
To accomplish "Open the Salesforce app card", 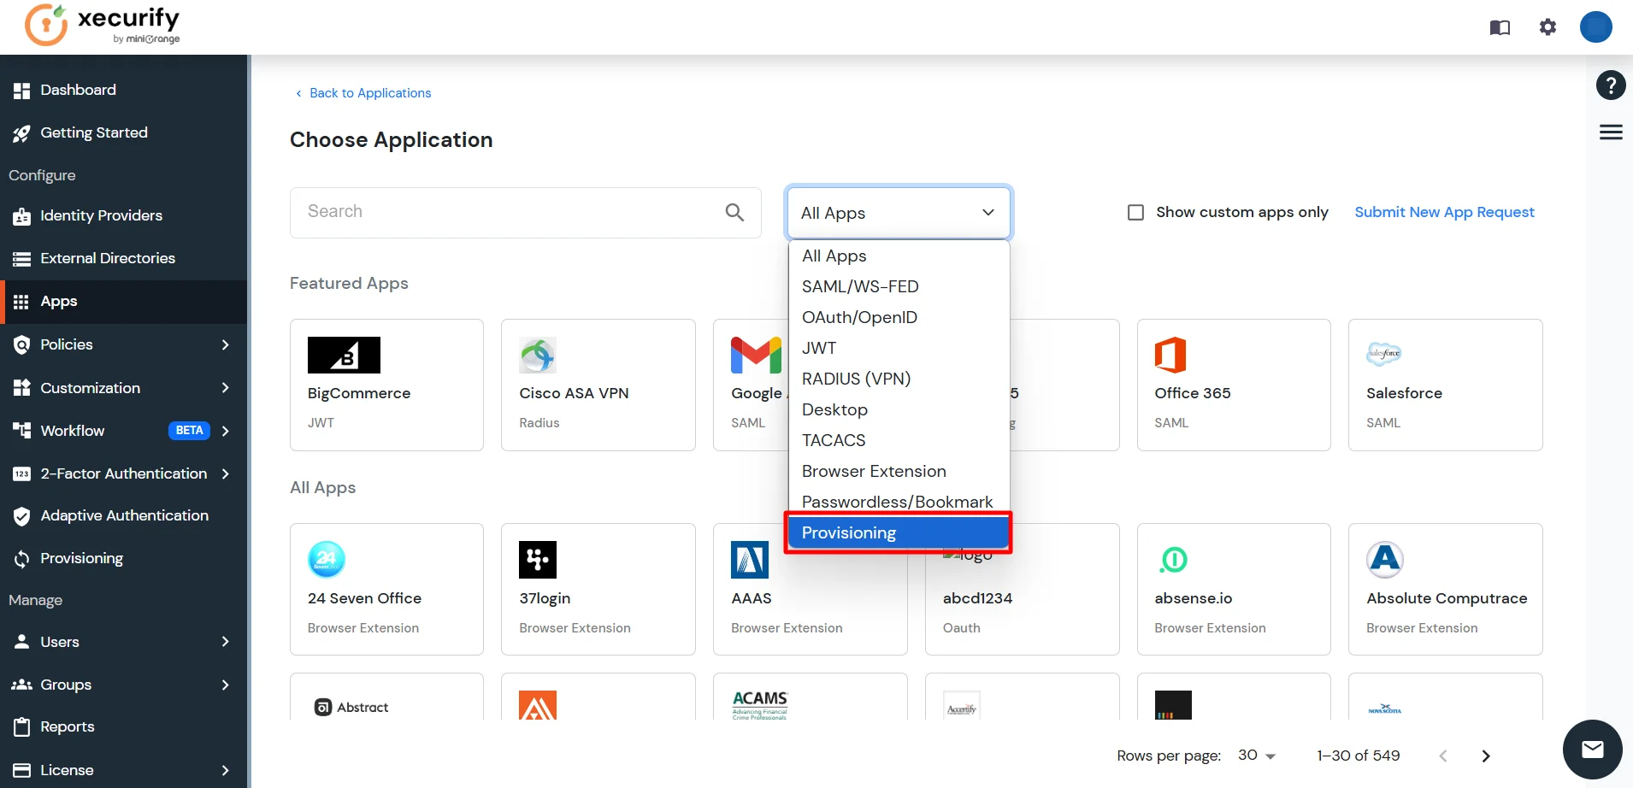I will click(x=1446, y=385).
